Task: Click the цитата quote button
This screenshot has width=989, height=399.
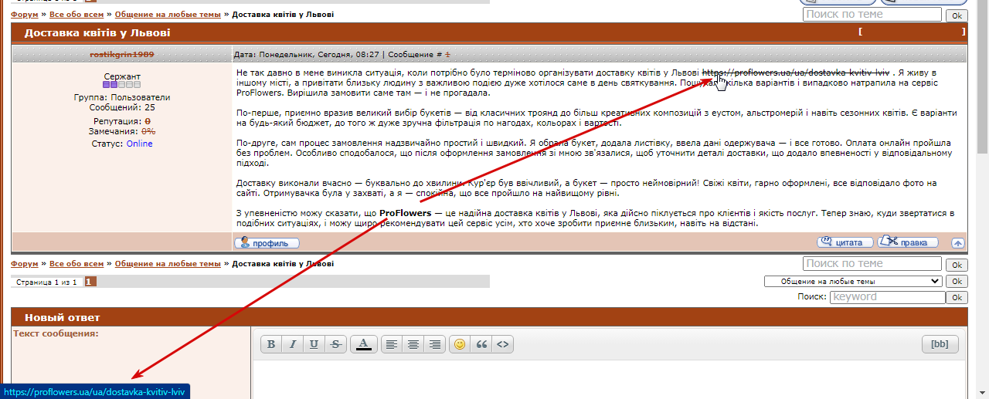Action: click(845, 242)
